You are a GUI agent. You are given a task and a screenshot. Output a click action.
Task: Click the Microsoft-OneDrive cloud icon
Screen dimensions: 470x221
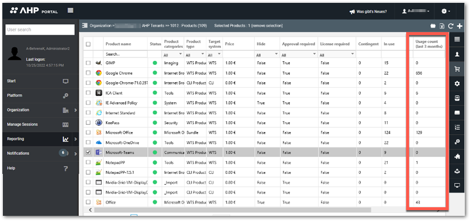click(x=98, y=143)
